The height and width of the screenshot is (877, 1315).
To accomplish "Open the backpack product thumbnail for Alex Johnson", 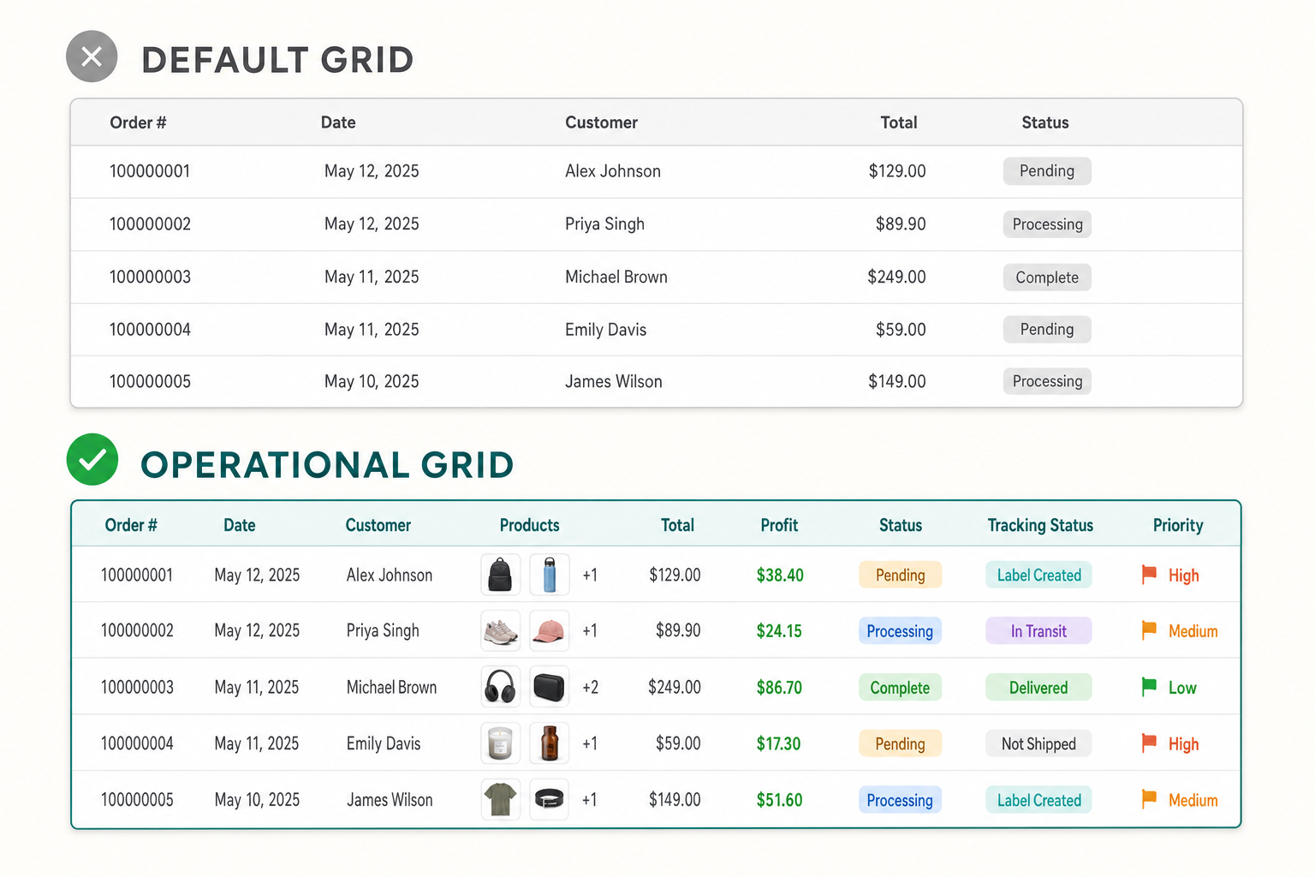I will [500, 575].
